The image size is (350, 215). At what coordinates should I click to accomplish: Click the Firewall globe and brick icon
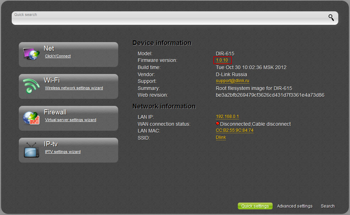tap(31, 118)
